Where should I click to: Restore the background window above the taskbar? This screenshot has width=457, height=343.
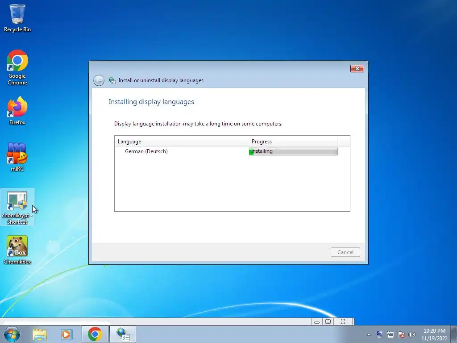tap(328, 322)
